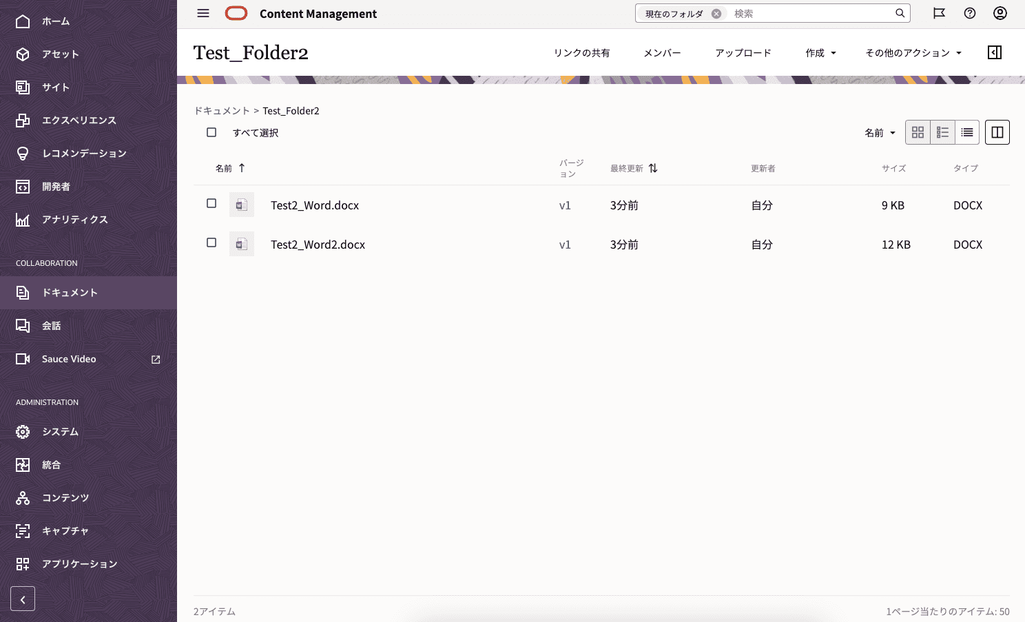Switch to grid view layout
Image resolution: width=1025 pixels, height=622 pixels.
pyautogui.click(x=918, y=132)
